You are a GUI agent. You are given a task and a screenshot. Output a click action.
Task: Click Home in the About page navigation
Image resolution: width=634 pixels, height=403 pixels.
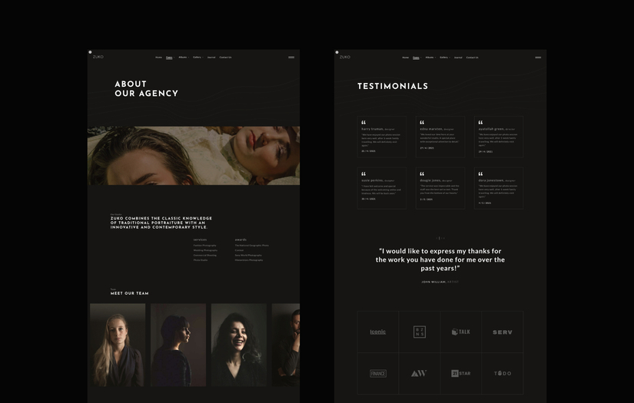(x=158, y=58)
